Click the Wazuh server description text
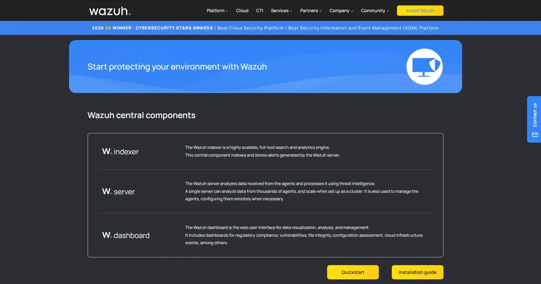 pos(302,191)
